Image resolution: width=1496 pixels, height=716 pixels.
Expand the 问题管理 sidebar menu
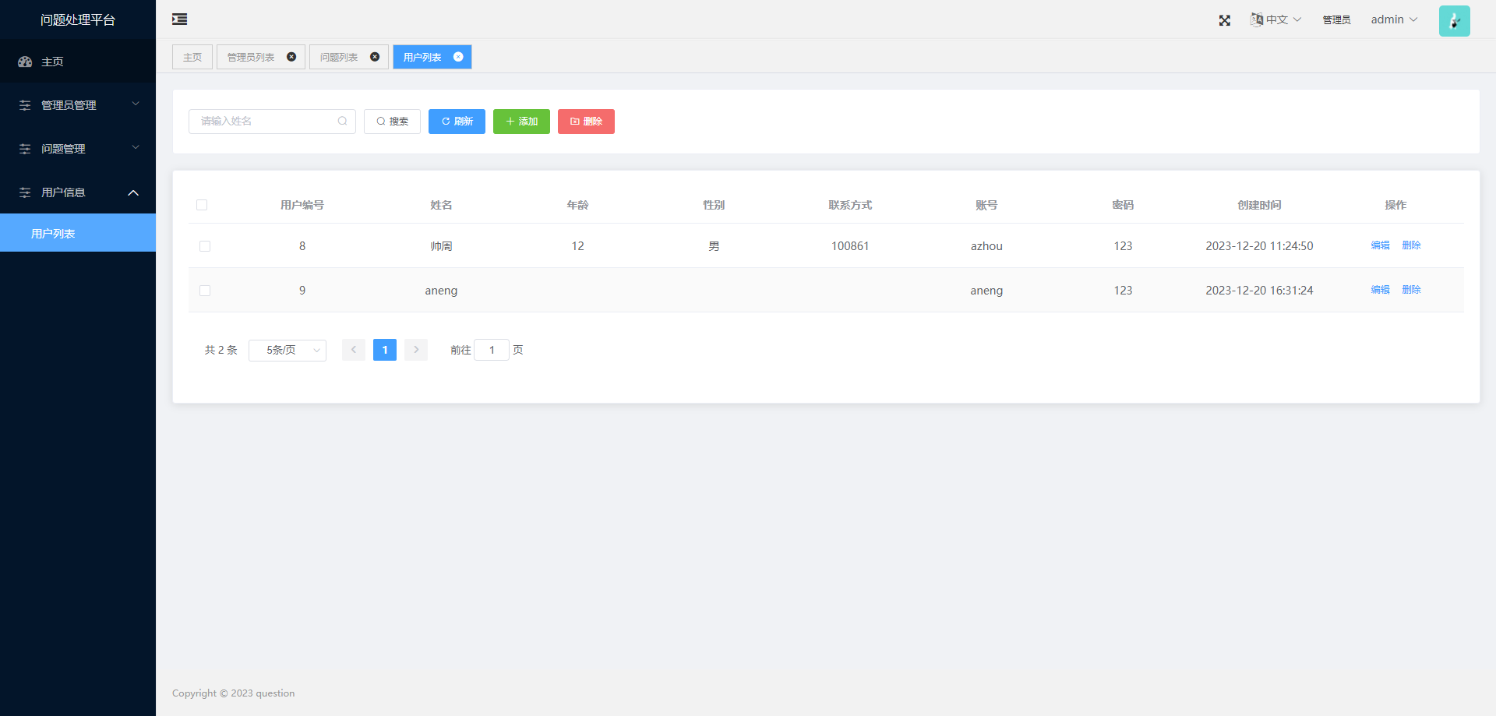[x=78, y=149]
